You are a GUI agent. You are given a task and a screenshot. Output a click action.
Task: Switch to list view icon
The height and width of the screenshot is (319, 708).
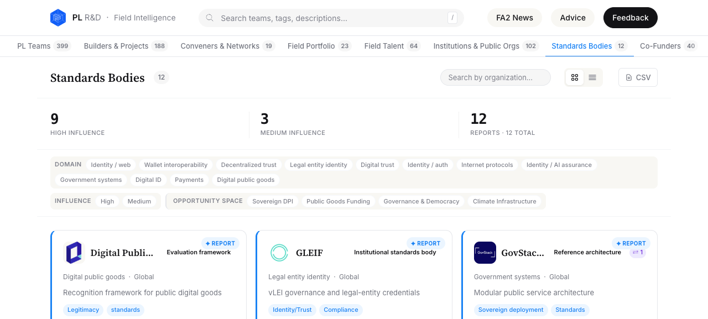pos(592,77)
